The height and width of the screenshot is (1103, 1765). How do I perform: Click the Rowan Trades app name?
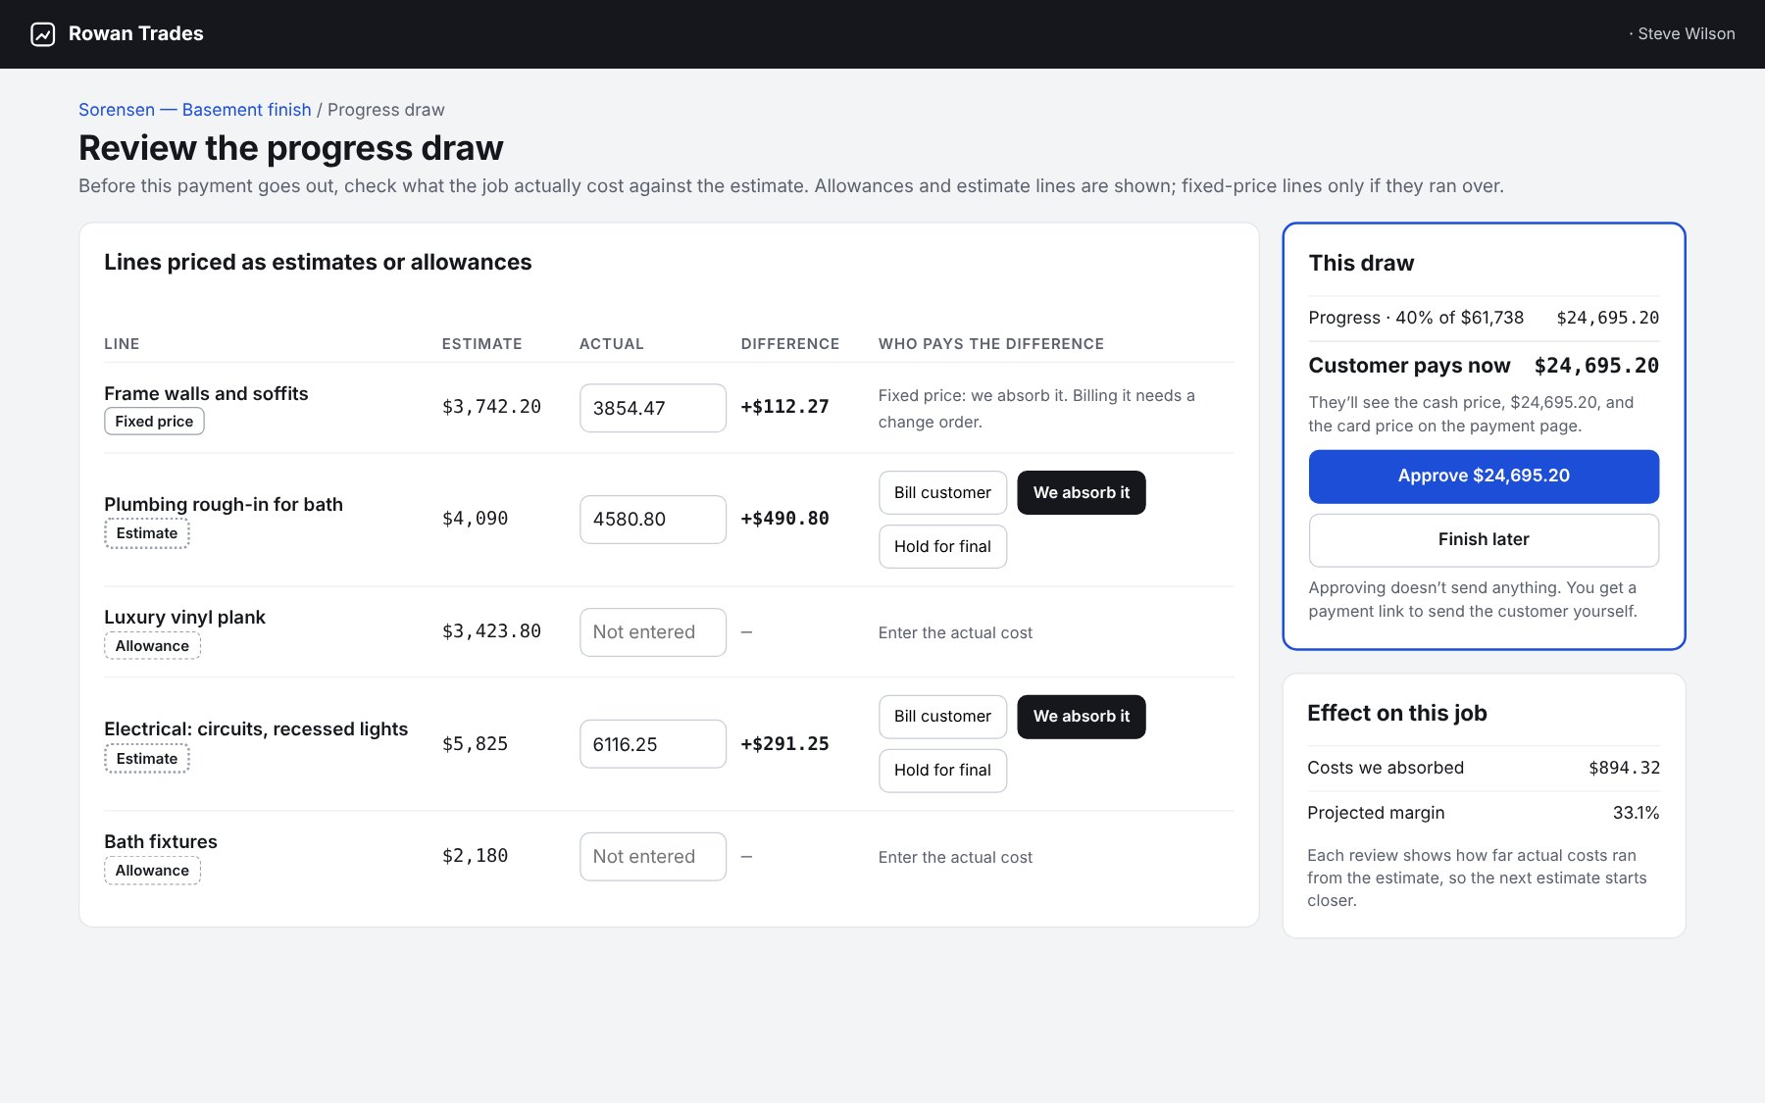pos(136,34)
